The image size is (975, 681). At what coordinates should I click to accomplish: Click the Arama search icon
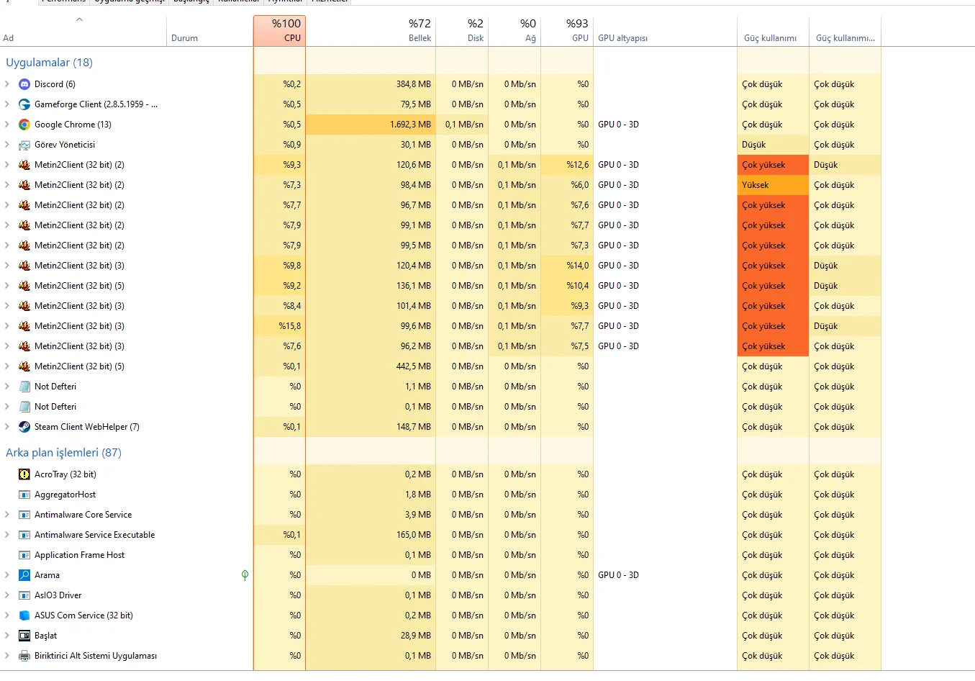click(x=24, y=575)
